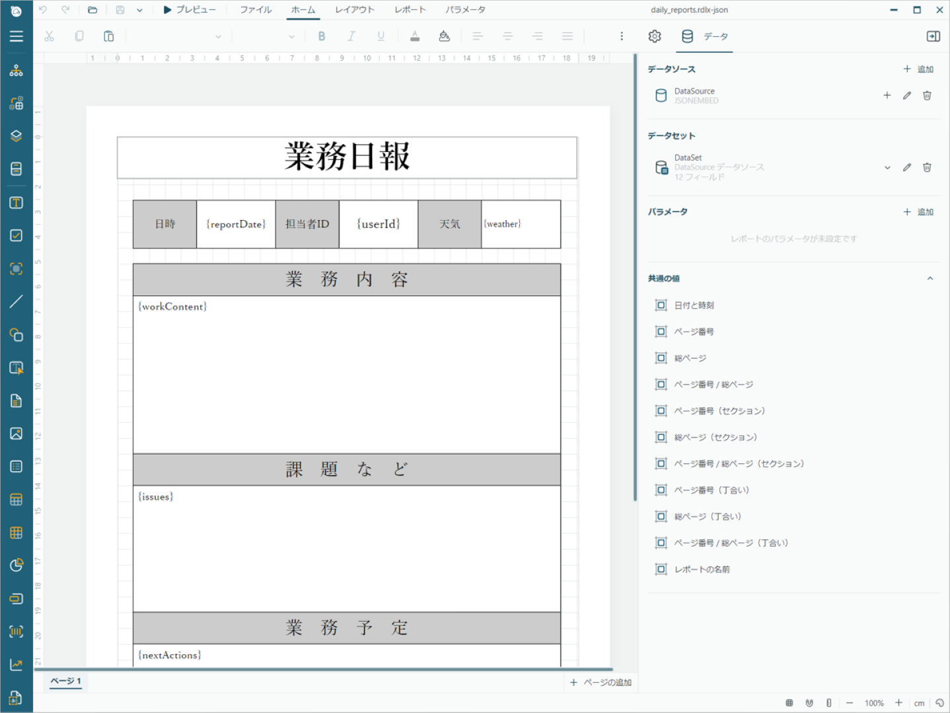This screenshot has height=713, width=950.
Task: Delete the DataSource using the trash icon
Action: pos(927,96)
